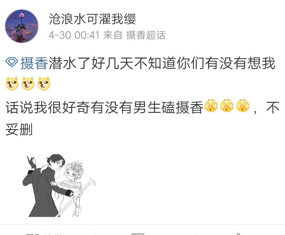Tap the 来自 label beside the timestamp
This screenshot has width=285, height=235.
[113, 35]
